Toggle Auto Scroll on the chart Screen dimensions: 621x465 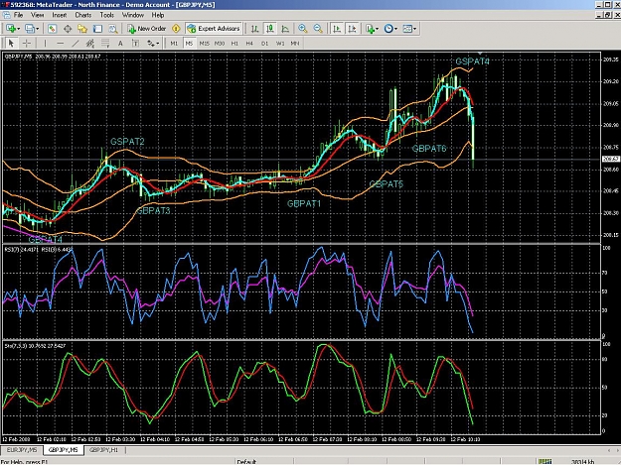pos(337,29)
